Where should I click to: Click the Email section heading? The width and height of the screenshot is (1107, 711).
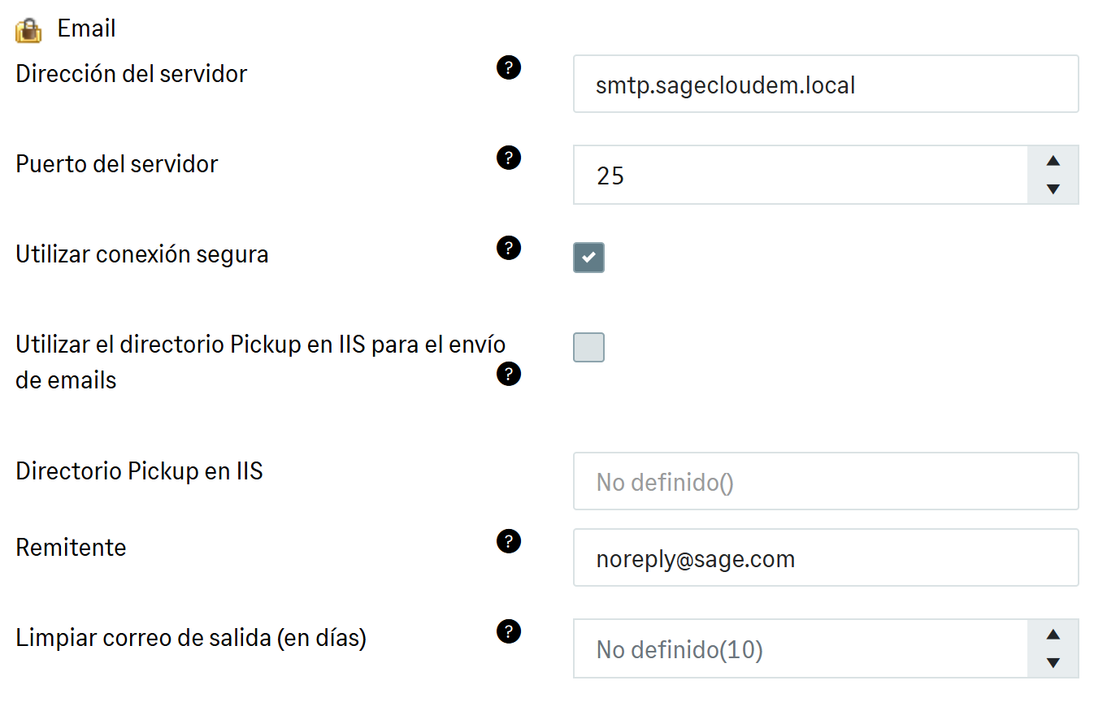(x=86, y=29)
